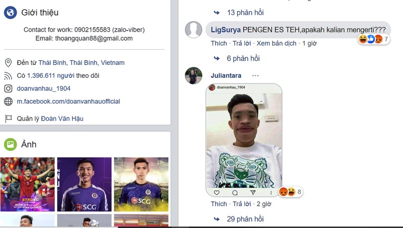
Task: Open the celebrating red jersey photo thumbnail
Action: 28,184
